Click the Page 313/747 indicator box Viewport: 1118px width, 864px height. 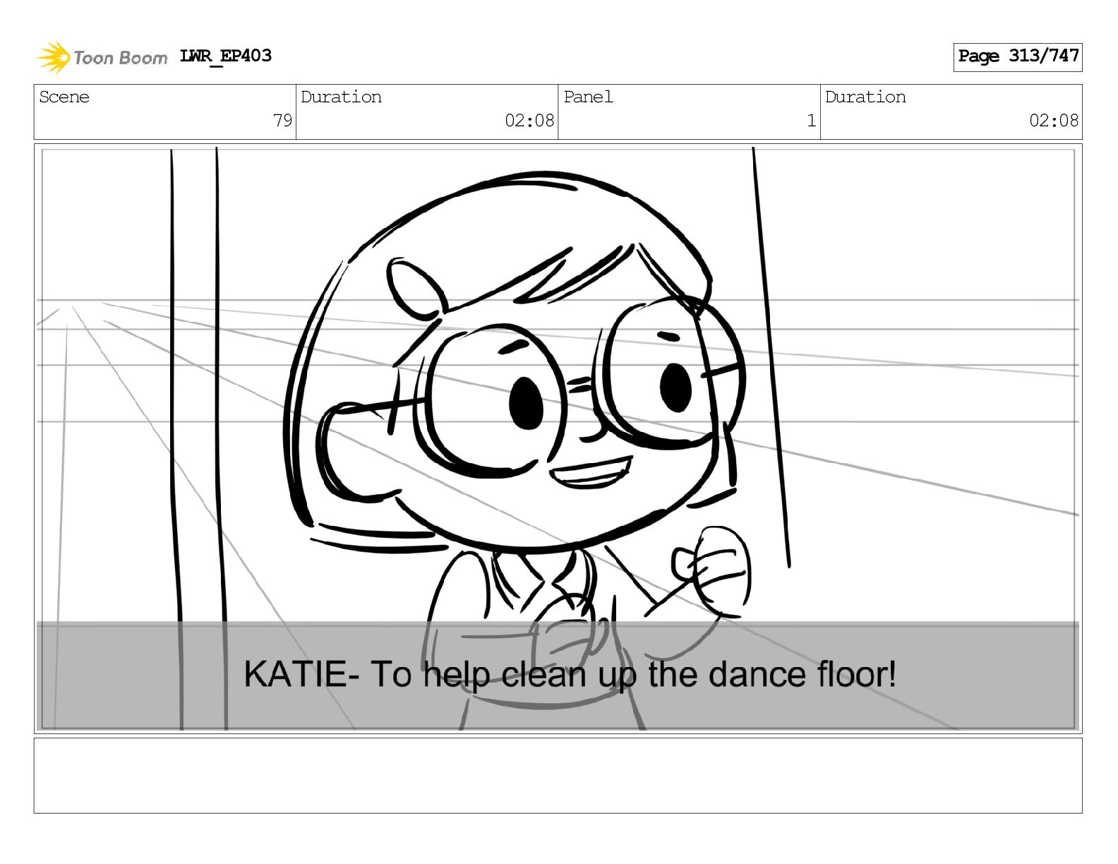coord(1018,56)
